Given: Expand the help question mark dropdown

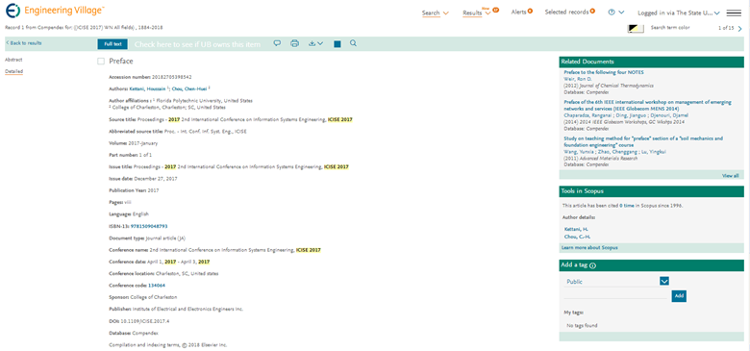Looking at the screenshot, I should pyautogui.click(x=616, y=13).
